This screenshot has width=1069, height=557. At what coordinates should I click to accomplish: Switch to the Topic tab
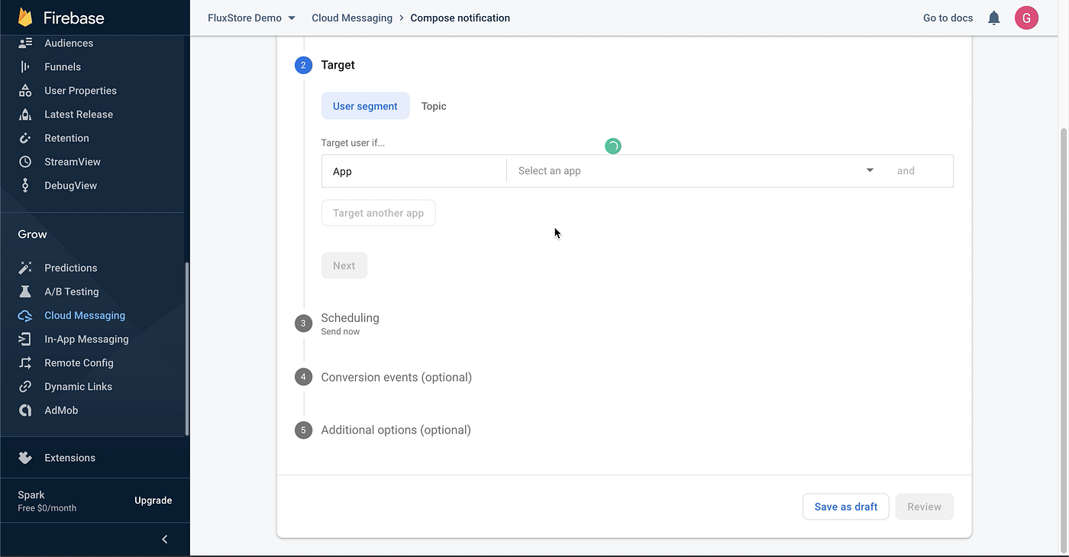click(x=434, y=106)
